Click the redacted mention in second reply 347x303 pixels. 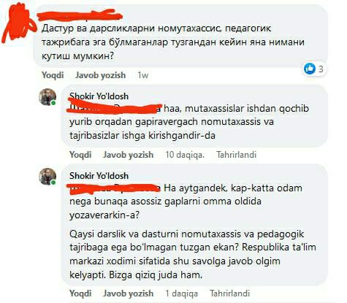tap(115, 188)
